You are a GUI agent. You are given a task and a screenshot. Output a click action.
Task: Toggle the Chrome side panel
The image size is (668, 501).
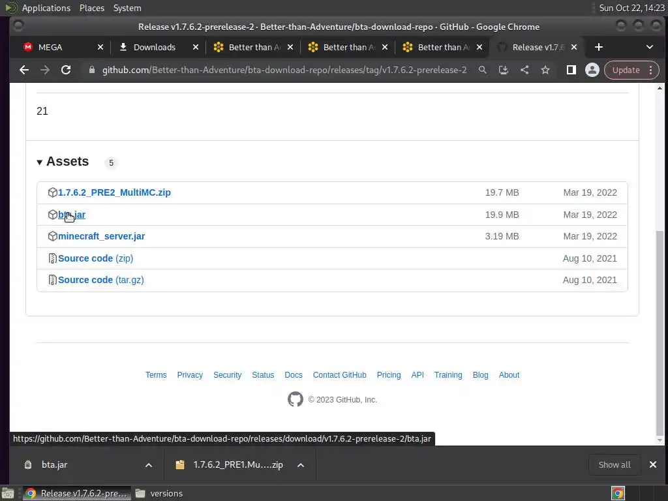[571, 70]
